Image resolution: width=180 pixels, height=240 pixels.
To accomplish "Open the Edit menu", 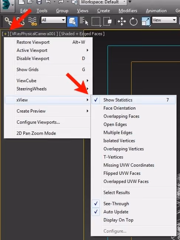I will (24, 11).
